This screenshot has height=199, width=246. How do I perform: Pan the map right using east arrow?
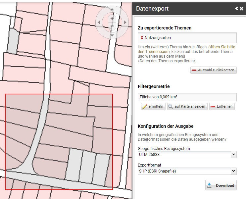pos(125,23)
